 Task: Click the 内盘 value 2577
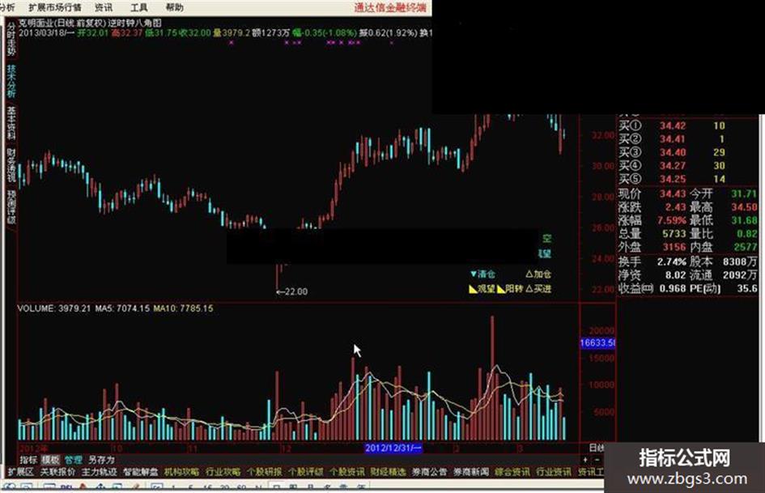(x=745, y=248)
